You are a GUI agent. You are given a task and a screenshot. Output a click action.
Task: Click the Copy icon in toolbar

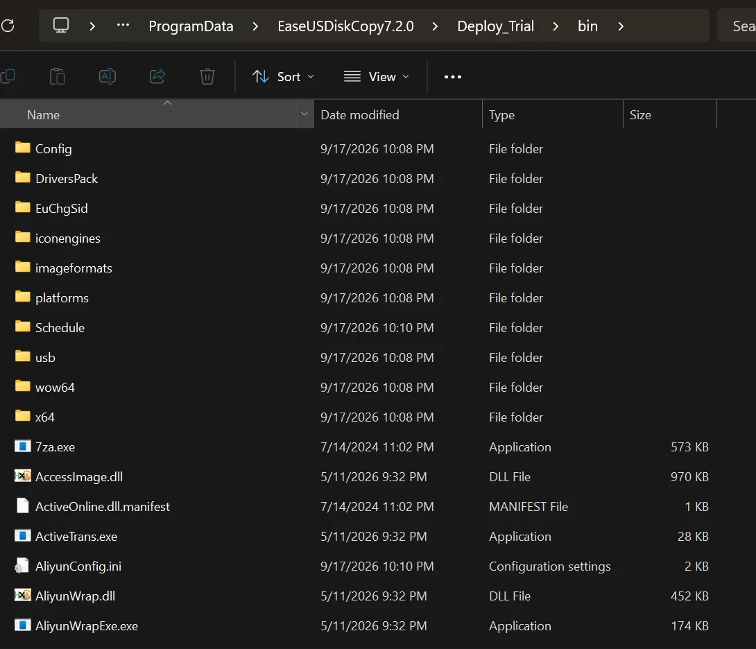pyautogui.click(x=8, y=76)
